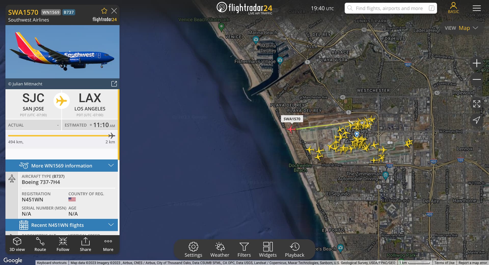Click the 19:40 UTC clock

point(322,8)
